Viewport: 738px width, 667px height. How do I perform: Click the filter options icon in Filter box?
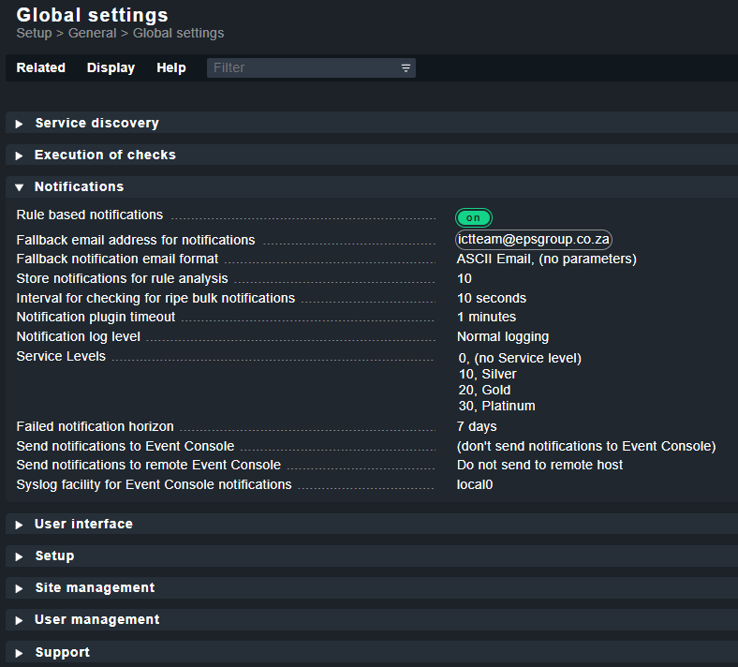[x=406, y=68]
